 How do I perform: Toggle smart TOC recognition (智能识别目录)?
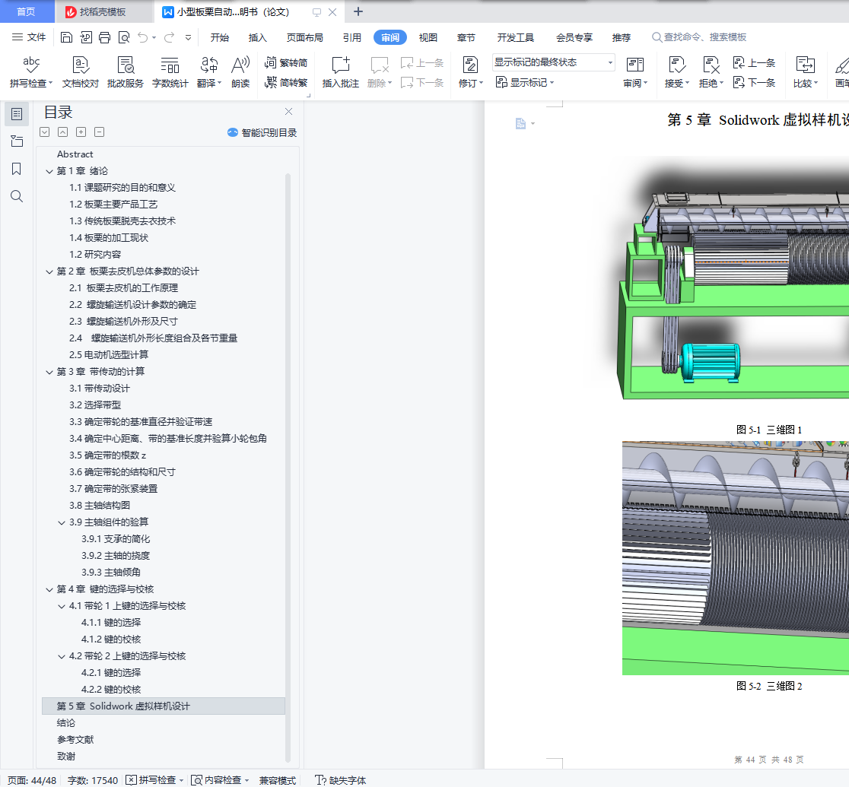(262, 132)
